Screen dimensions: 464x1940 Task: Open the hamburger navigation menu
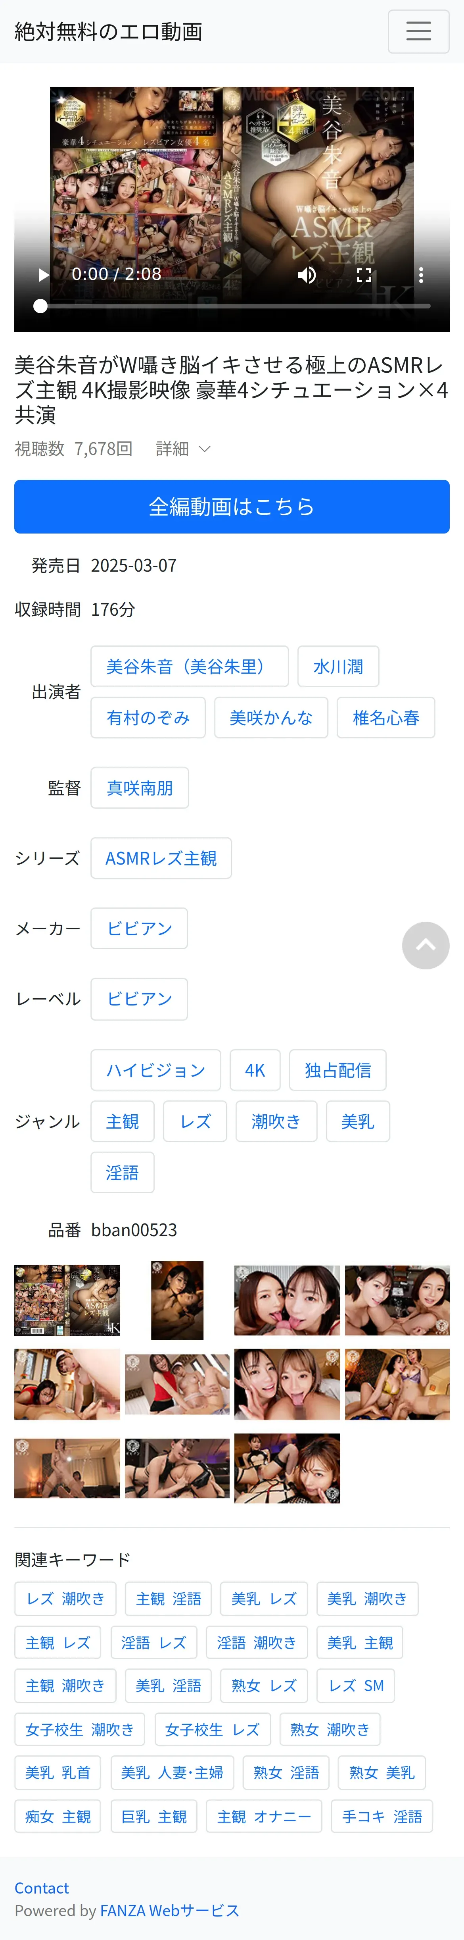(x=418, y=32)
